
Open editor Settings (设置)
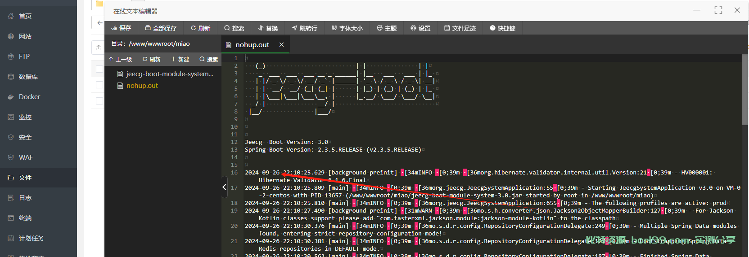coord(420,28)
